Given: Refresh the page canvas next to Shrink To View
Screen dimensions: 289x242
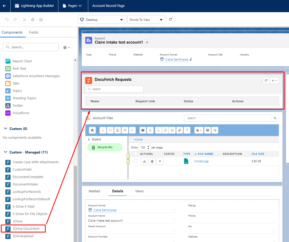Looking at the screenshot, I should click(x=171, y=20).
